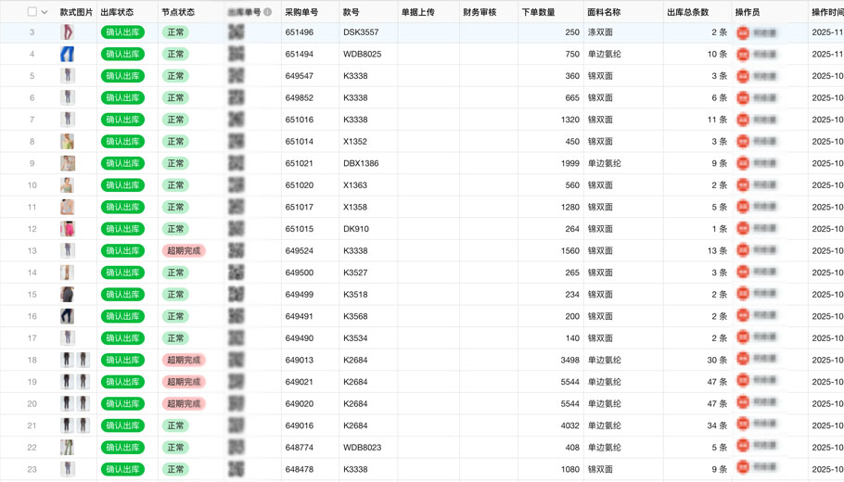The height and width of the screenshot is (482, 844).
Task: Click the info icon beside 出库单号 header
Action: pyautogui.click(x=268, y=12)
